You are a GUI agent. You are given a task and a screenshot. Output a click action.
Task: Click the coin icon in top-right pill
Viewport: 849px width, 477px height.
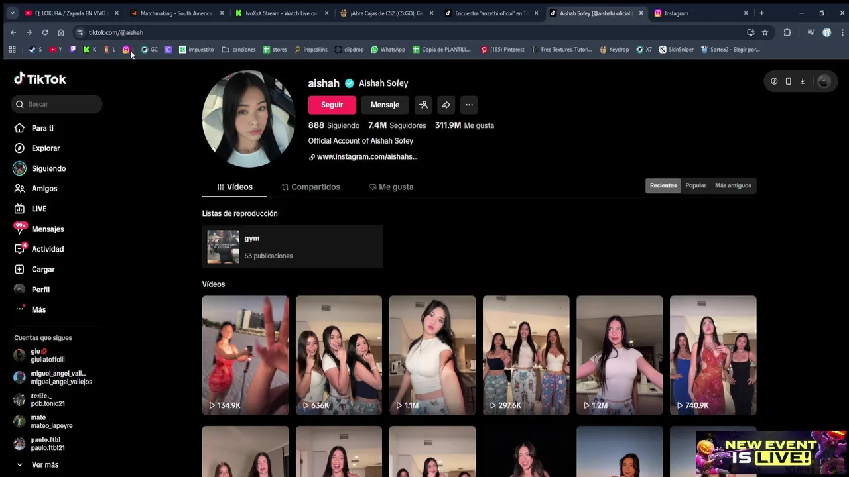[x=774, y=81]
